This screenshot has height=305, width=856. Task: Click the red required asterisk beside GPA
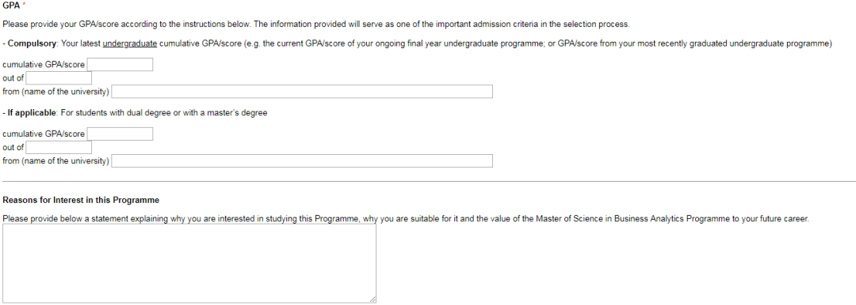(x=24, y=6)
